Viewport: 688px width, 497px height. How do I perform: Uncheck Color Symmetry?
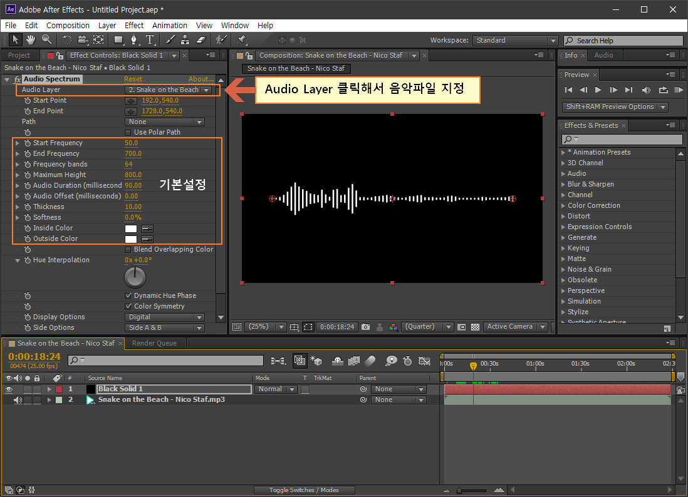128,307
